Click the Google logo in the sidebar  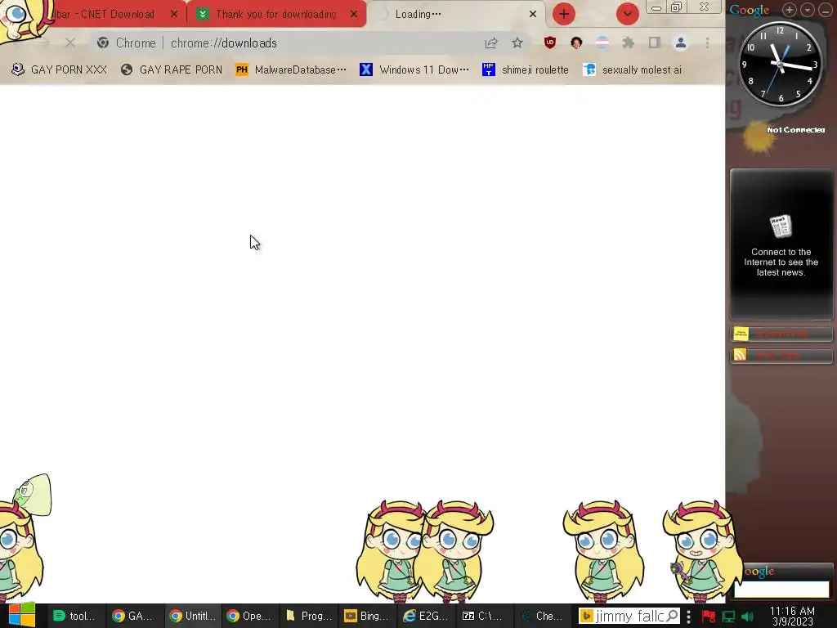[750, 10]
